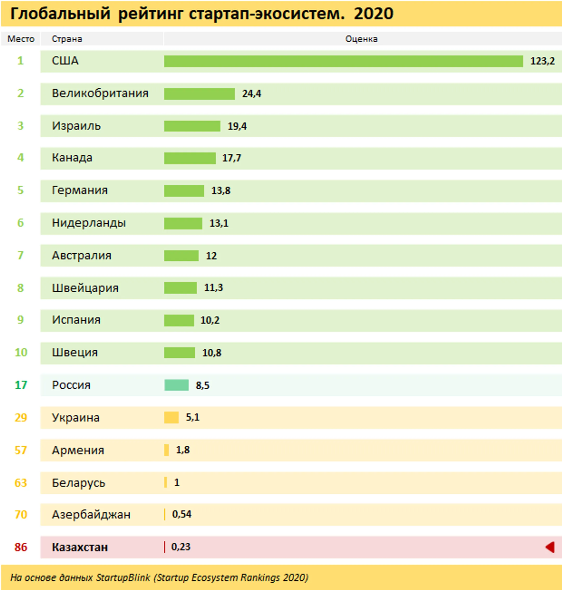Click the country name Израиль

pos(76,126)
